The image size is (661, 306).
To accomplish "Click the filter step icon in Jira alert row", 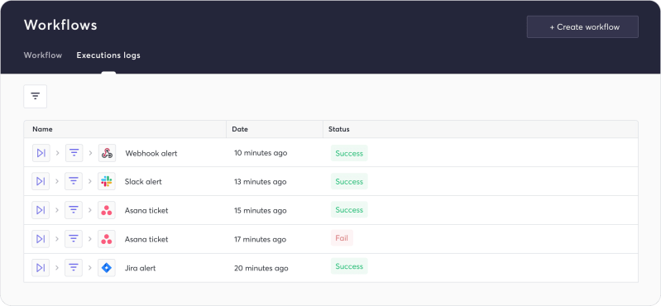I will 74,268.
